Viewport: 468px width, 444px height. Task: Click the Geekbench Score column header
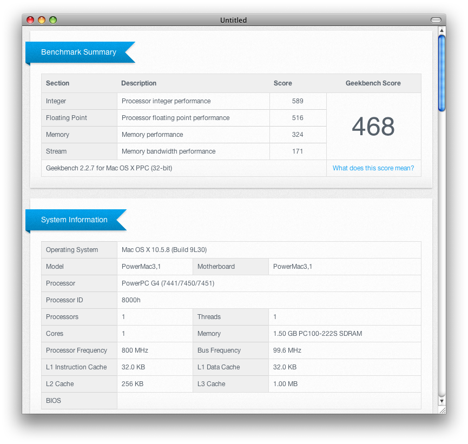coord(373,83)
